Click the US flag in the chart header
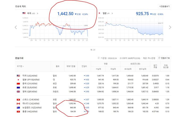This screenshot has height=117, width=173. [24, 13]
